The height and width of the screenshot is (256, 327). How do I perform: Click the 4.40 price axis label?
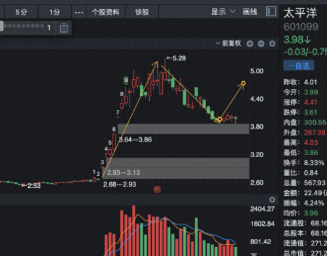click(257, 99)
